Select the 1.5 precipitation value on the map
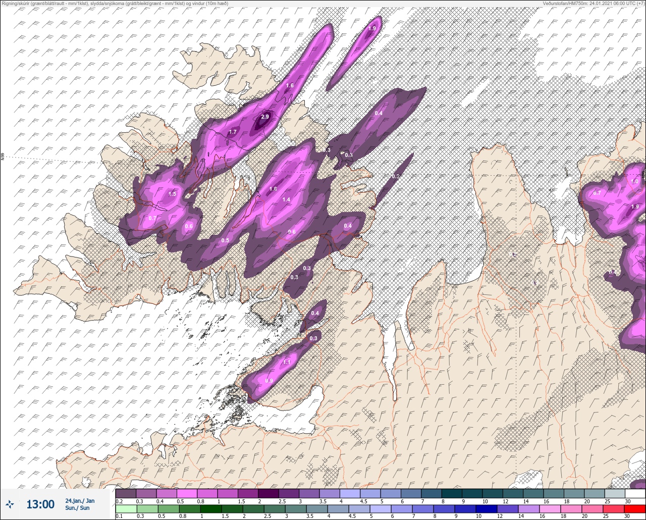Screen dimensions: 646x520 [x=172, y=194]
